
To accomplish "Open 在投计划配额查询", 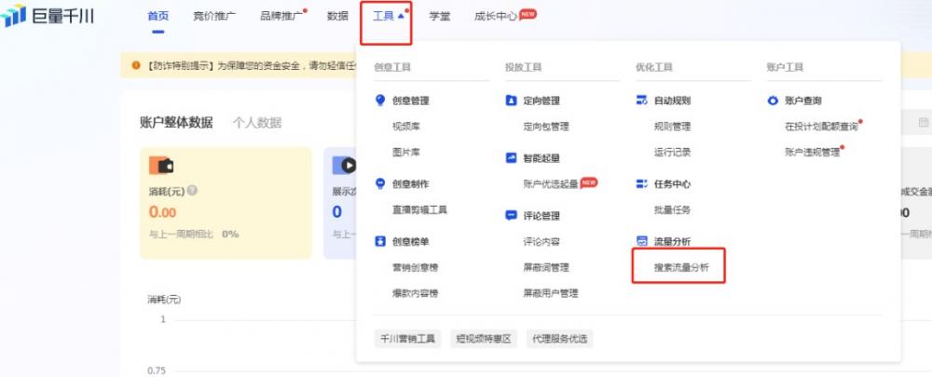I will pyautogui.click(x=821, y=127).
